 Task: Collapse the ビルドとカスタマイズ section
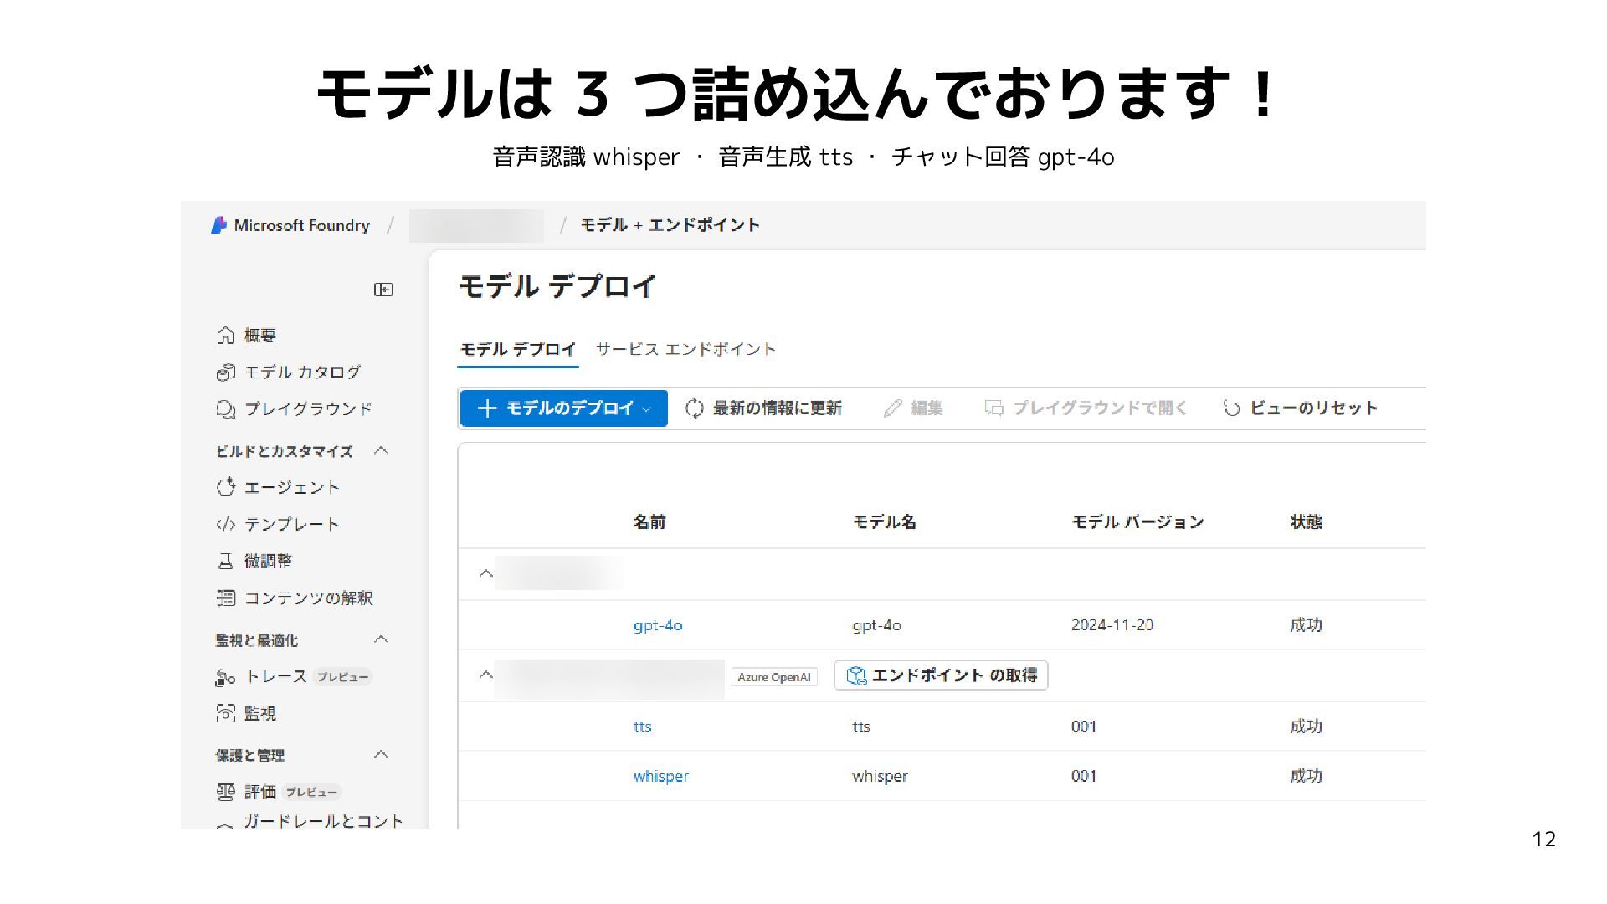pos(381,450)
